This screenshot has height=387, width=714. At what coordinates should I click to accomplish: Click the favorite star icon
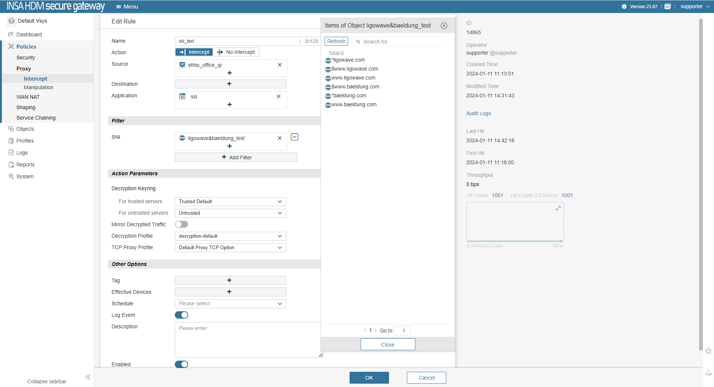708,351
